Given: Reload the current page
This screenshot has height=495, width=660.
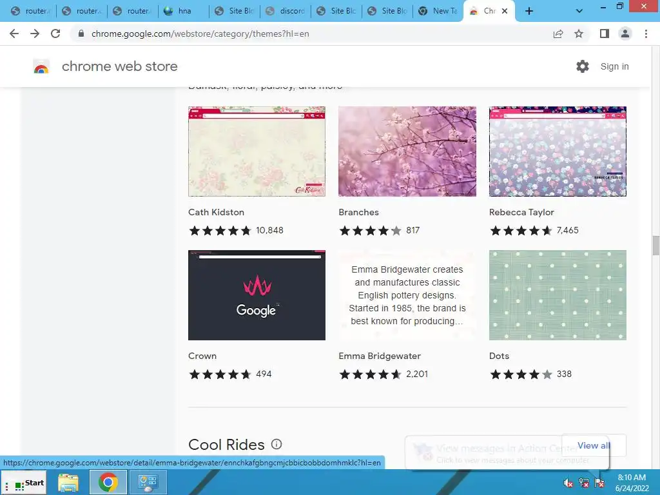Looking at the screenshot, I should click(55, 34).
